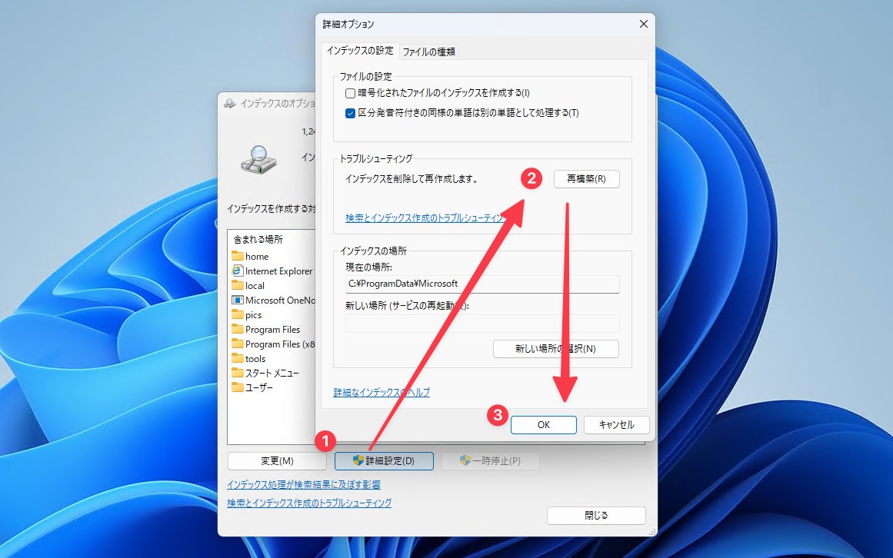Select the pics entry text
893x558 pixels.
pos(253,315)
